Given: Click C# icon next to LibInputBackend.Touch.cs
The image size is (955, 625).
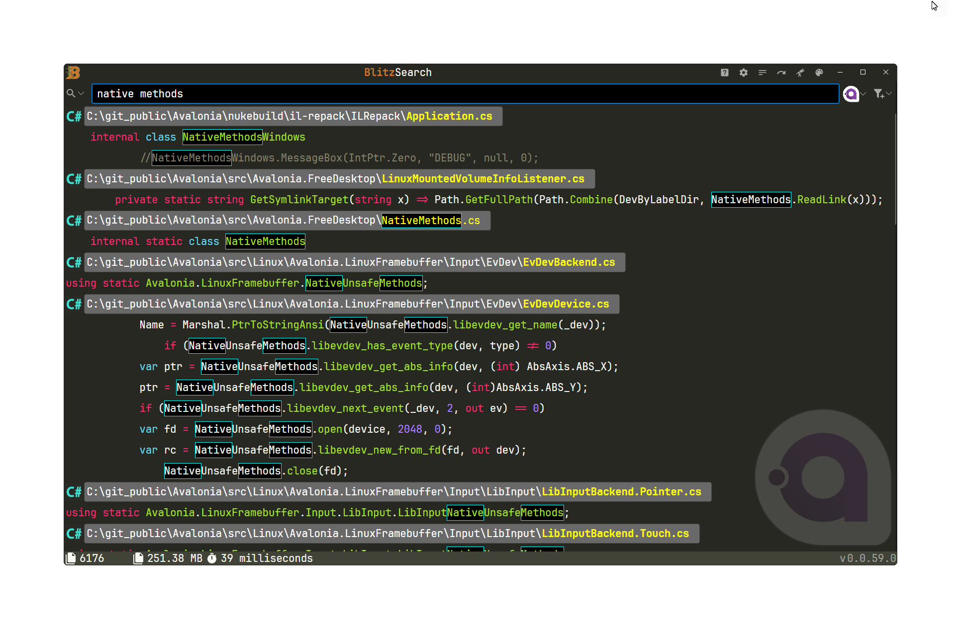Looking at the screenshot, I should tap(74, 534).
